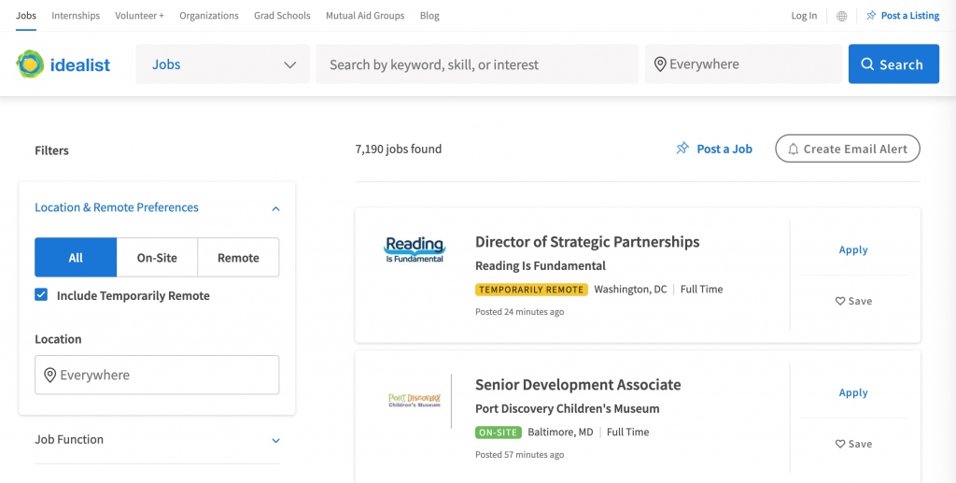956x483 pixels.
Task: Uncheck Include Temporarily Remote checkbox
Action: 41,295
